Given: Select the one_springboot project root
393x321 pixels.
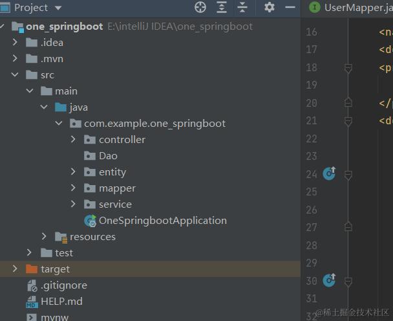Looking at the screenshot, I should click(64, 27).
